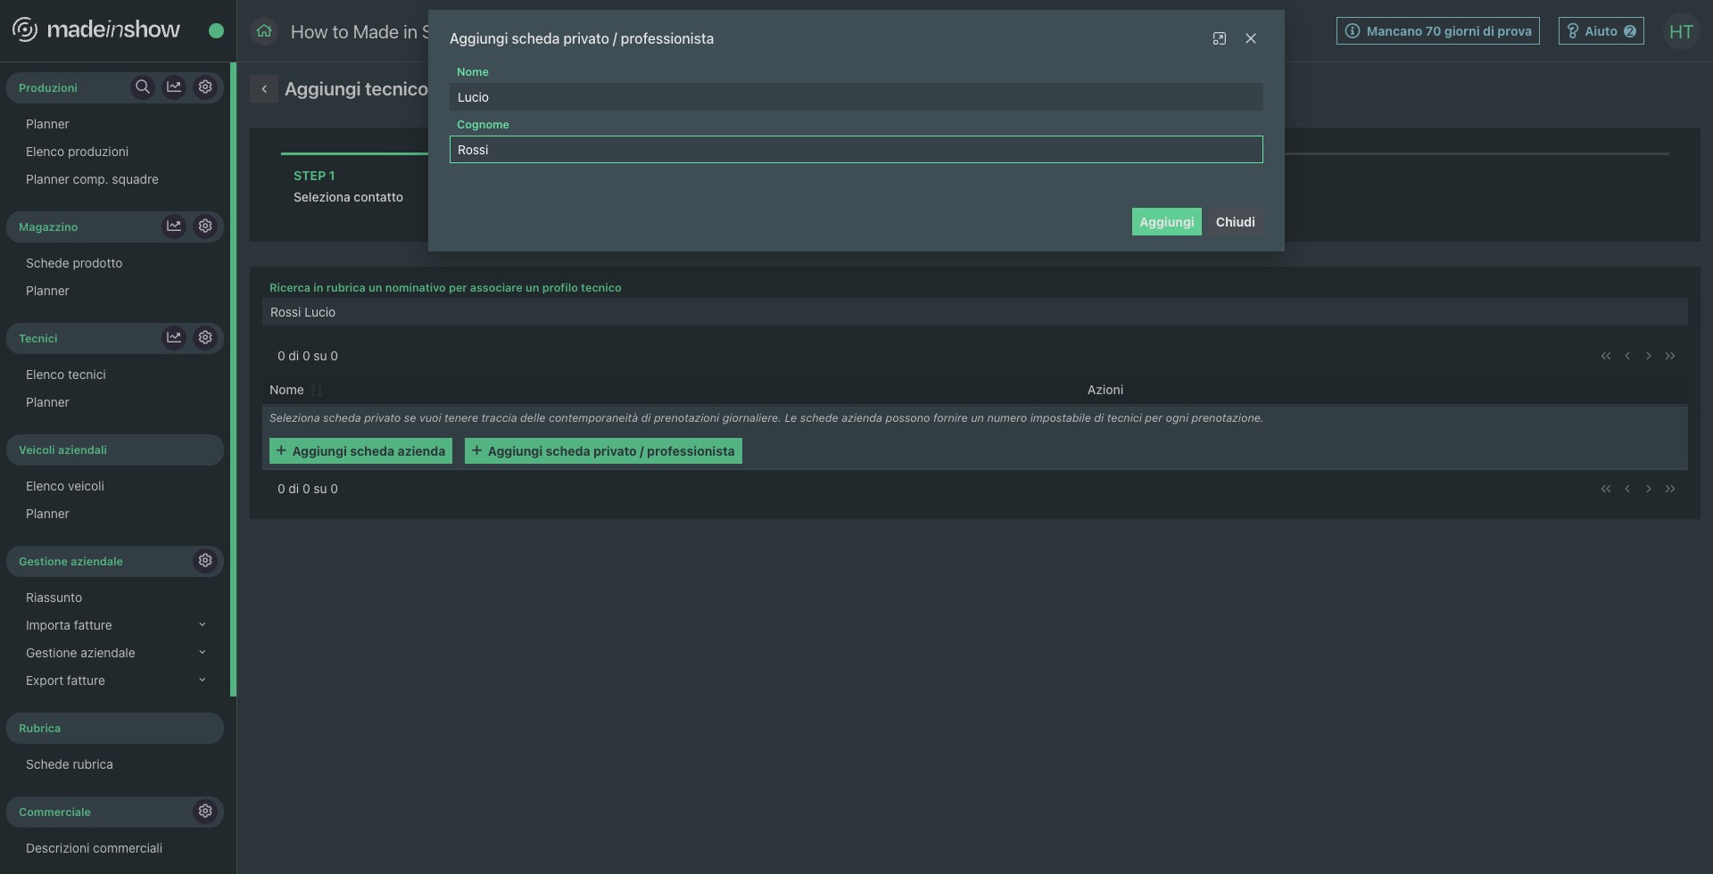Click Chiudi to dismiss the dialog
This screenshot has width=1713, height=874.
pyautogui.click(x=1235, y=222)
